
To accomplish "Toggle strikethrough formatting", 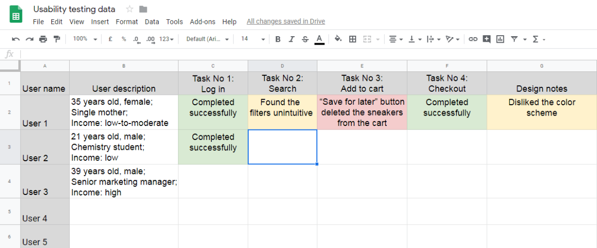I will click(x=305, y=39).
